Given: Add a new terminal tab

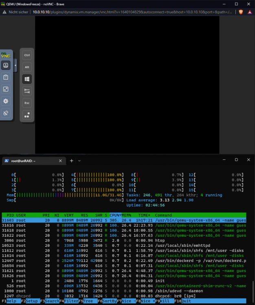Looking at the screenshot, I should (72, 161).
